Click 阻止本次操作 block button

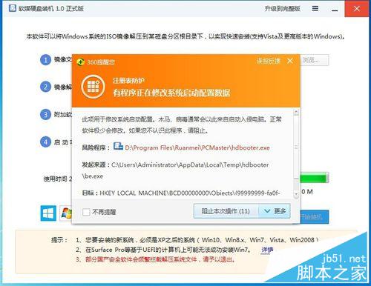[226, 211]
